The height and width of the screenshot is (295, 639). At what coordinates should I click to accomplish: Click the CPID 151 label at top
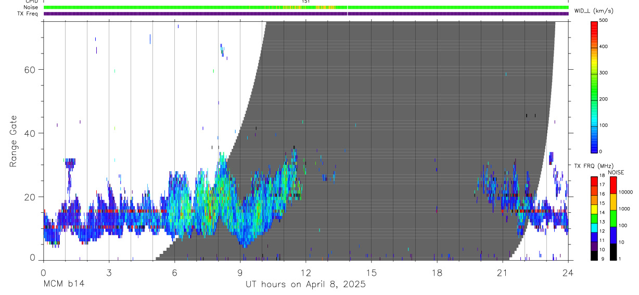(x=306, y=2)
